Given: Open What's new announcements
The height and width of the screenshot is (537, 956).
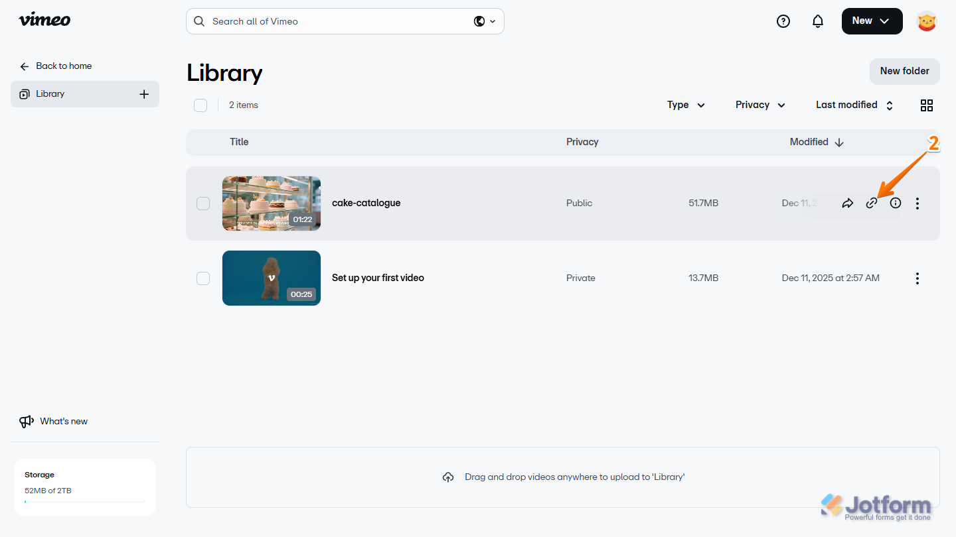Looking at the screenshot, I should pyautogui.click(x=63, y=421).
